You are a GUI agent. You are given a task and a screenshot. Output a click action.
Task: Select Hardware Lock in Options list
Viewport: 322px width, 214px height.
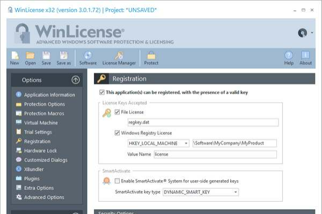41,151
